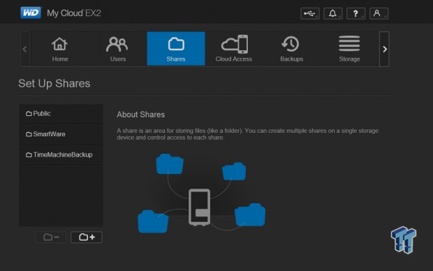Switch to the Backups tab
The width and height of the screenshot is (433, 271).
pyautogui.click(x=292, y=49)
